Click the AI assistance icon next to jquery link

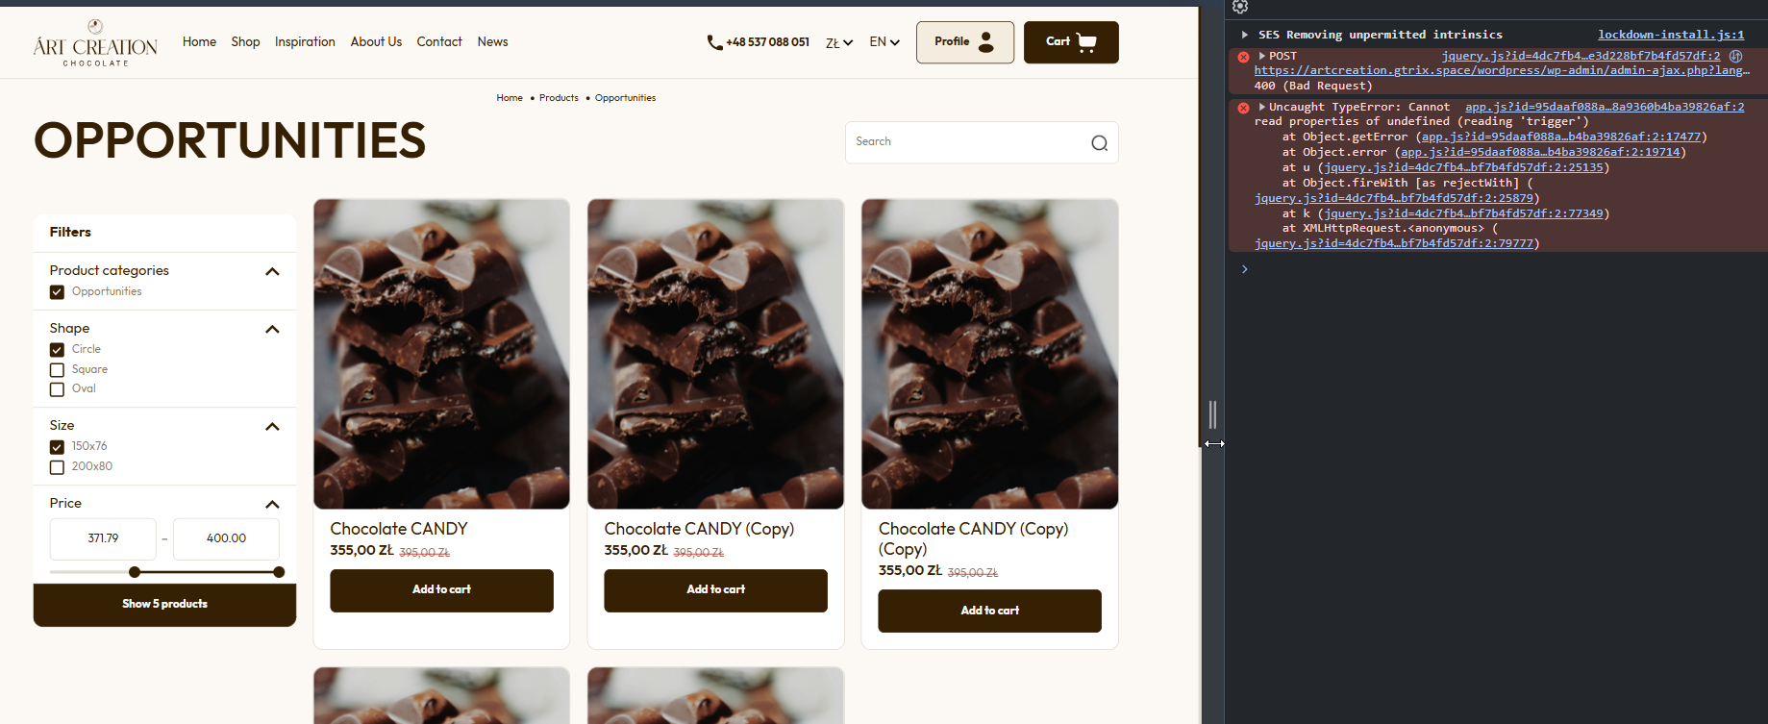pyautogui.click(x=1735, y=56)
